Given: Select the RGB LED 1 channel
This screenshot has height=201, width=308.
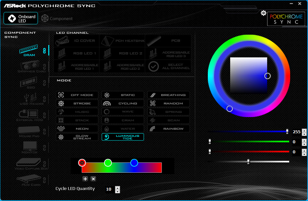Looking at the screenshot, I should coord(77,53).
